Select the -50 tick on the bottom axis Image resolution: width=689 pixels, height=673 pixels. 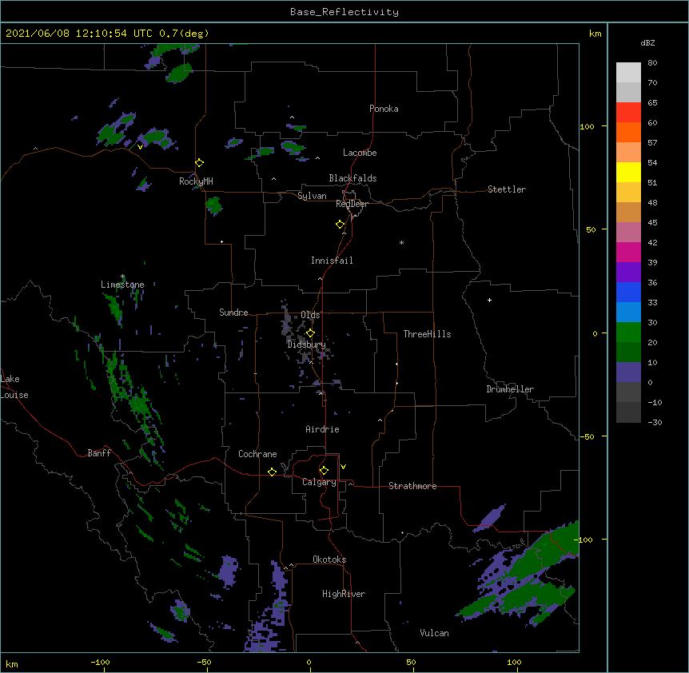204,662
